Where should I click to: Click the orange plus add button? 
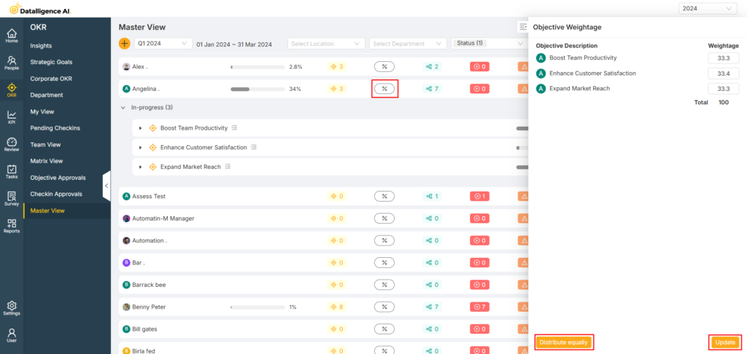(x=124, y=44)
